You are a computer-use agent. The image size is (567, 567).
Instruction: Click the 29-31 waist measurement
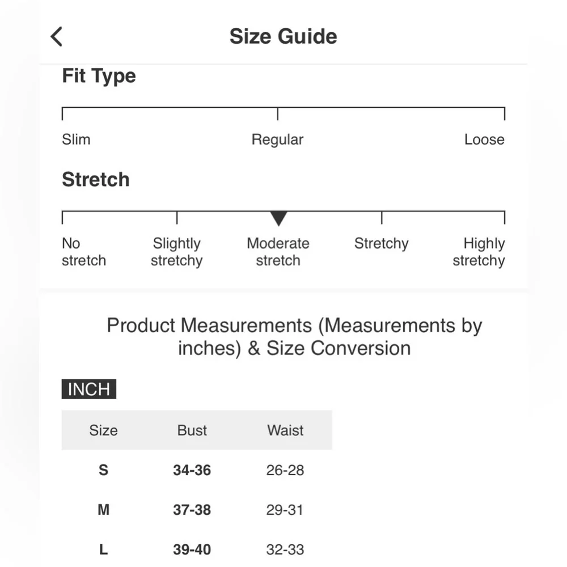[x=285, y=510]
